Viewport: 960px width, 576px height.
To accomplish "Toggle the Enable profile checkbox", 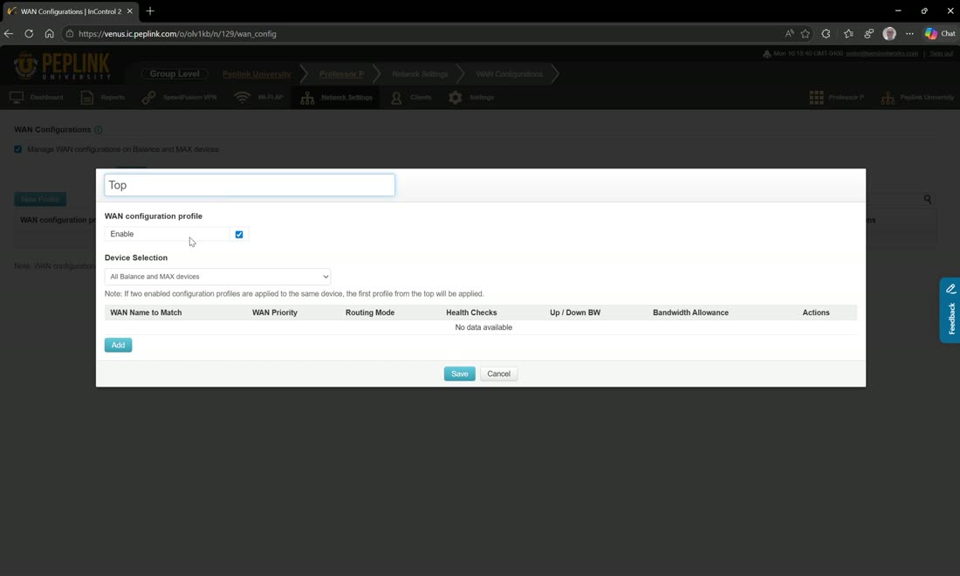I will (239, 235).
